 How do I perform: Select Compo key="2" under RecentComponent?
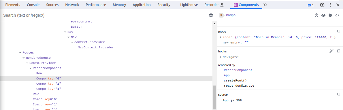[x=48, y=84]
